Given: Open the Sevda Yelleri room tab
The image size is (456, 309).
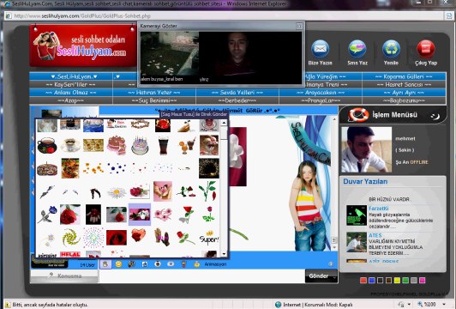Looking at the screenshot, I should coord(237,93).
